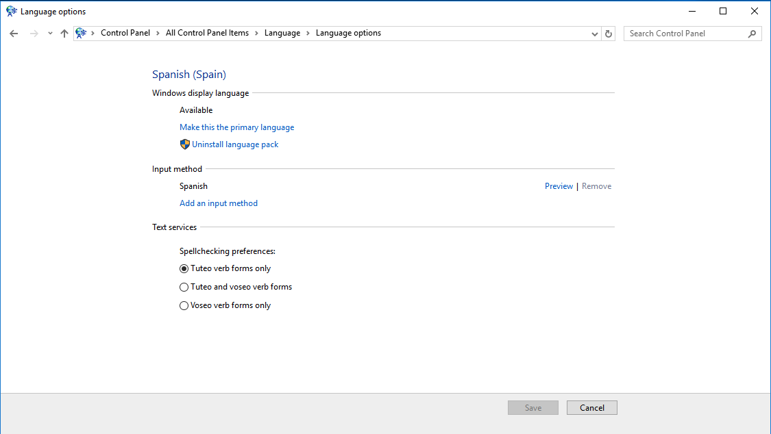771x434 pixels.
Task: Click the Language options breadcrumb
Action: point(348,33)
